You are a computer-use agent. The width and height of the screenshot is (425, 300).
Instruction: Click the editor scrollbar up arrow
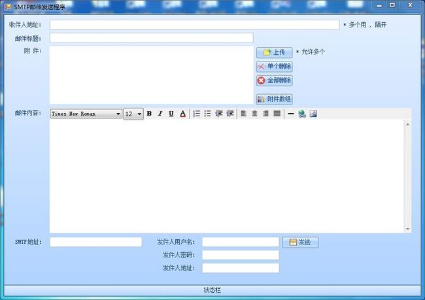click(407, 124)
